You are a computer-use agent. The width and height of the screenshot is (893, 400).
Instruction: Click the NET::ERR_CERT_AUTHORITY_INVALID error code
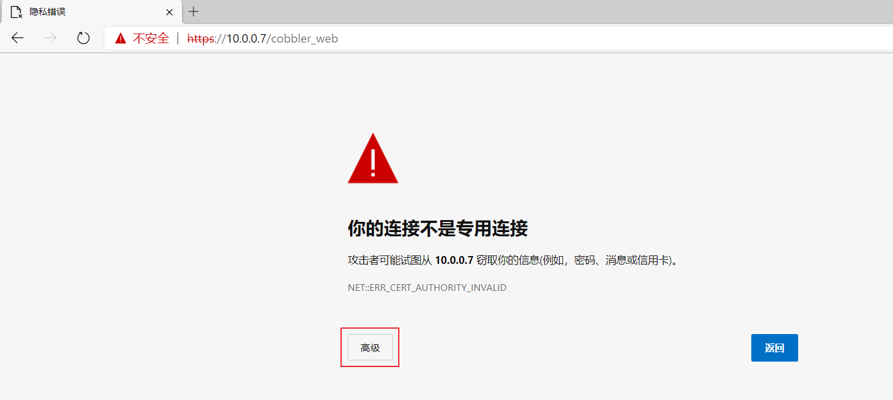(x=427, y=288)
